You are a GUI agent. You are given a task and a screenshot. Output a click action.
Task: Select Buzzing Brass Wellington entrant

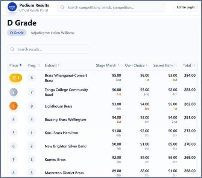pos(65,120)
